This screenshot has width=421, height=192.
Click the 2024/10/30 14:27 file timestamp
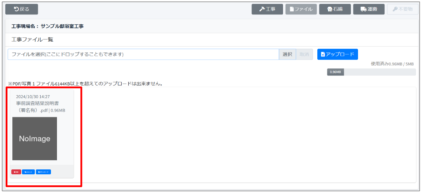33,96
